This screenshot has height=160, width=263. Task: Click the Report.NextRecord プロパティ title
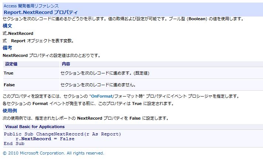pyautogui.click(x=41, y=12)
